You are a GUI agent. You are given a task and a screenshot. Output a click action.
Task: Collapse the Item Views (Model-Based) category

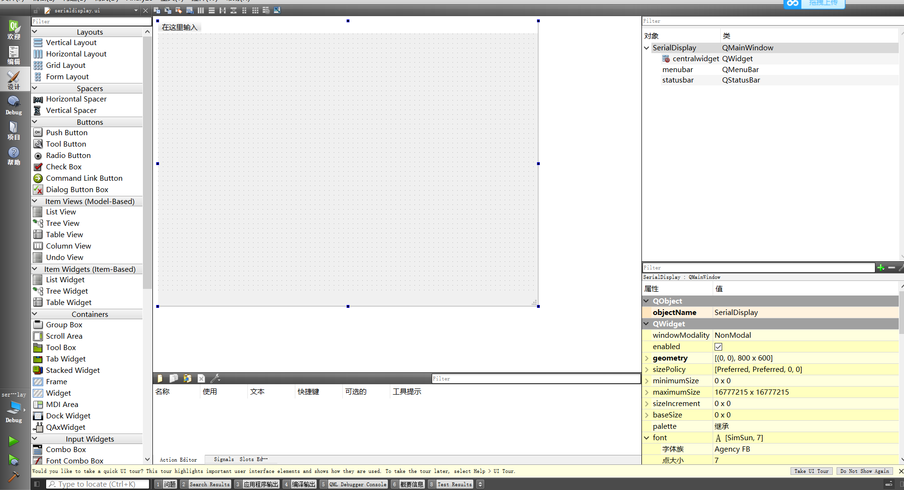[x=35, y=201]
